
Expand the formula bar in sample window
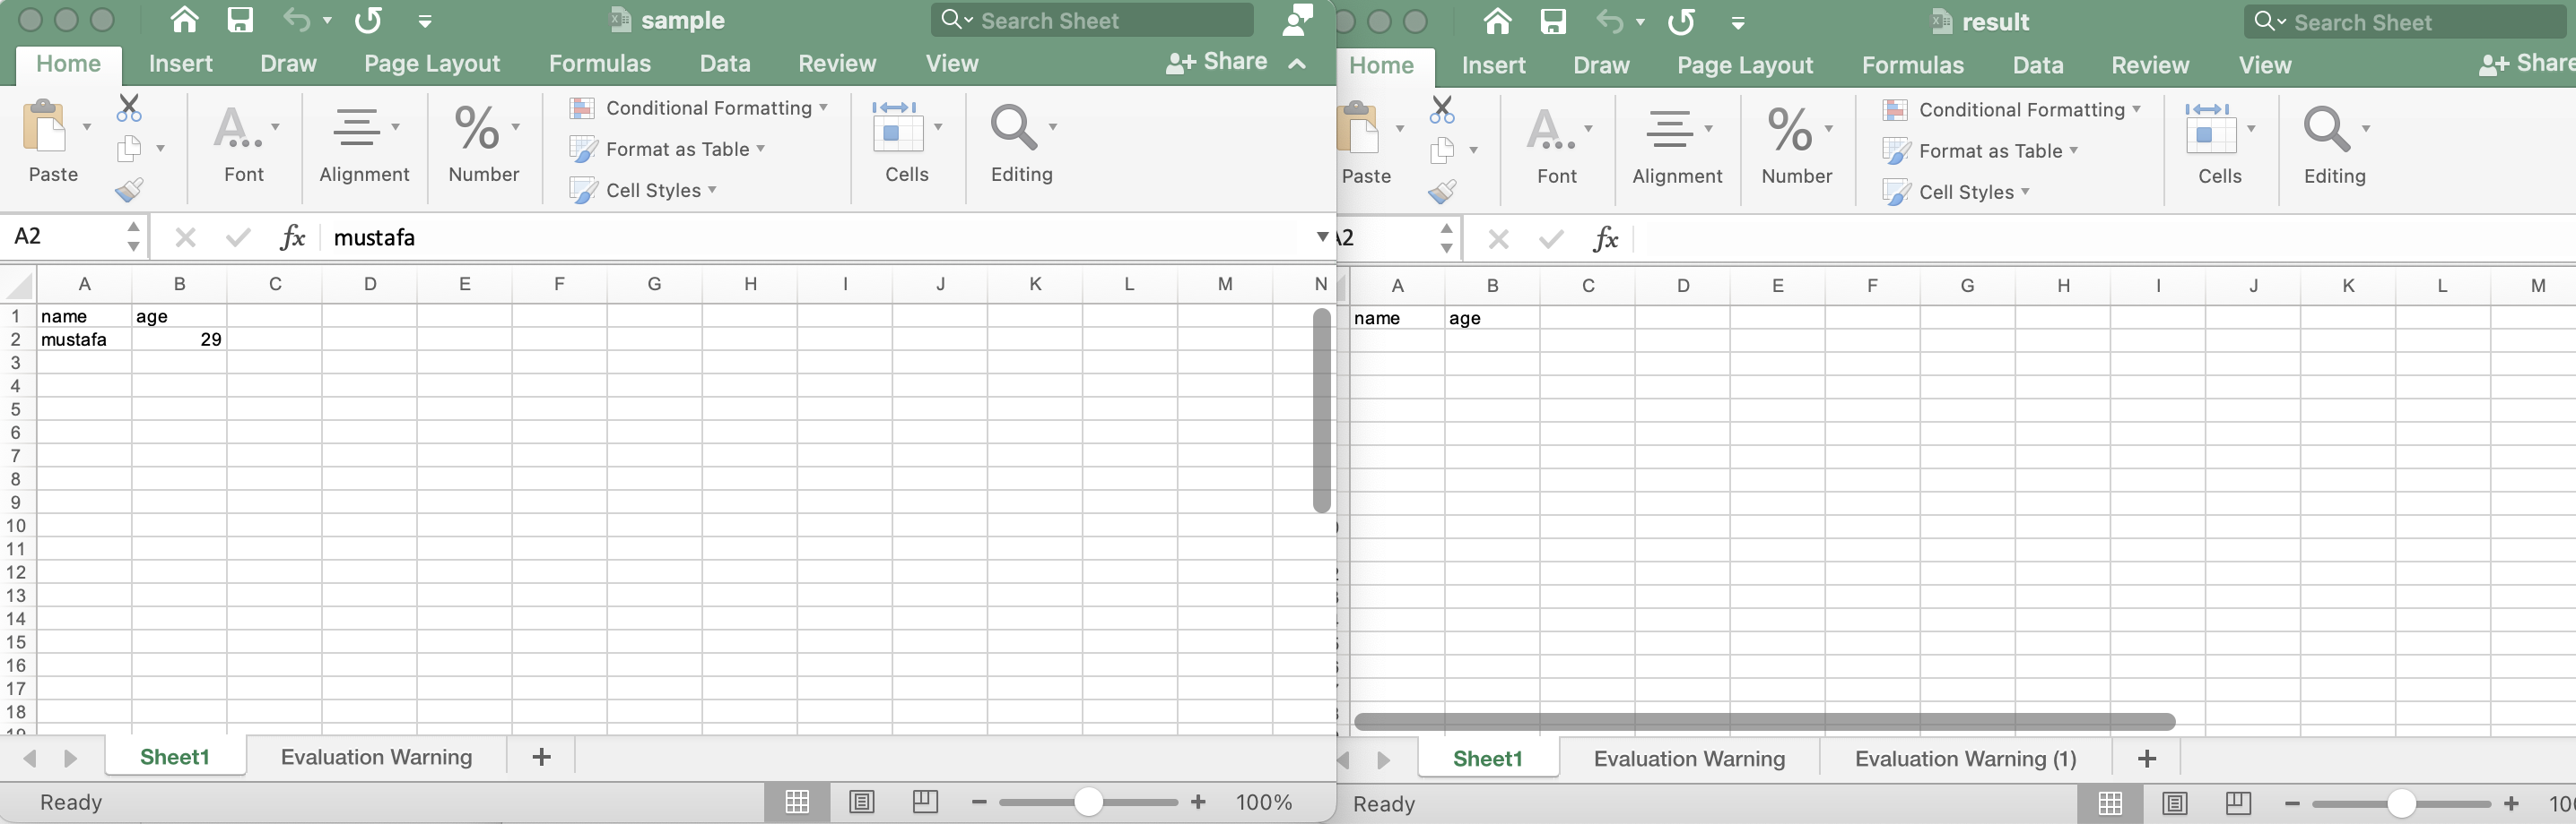(x=1321, y=236)
